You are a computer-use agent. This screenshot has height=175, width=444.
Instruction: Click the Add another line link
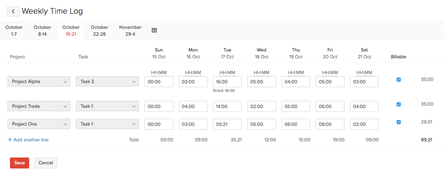coord(31,140)
